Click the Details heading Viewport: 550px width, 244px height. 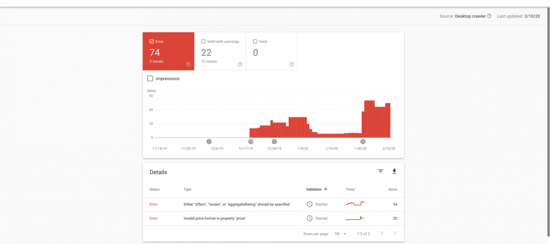[x=158, y=172]
